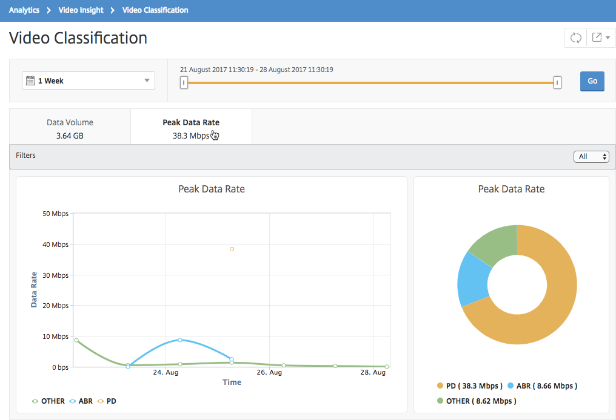616x420 pixels.
Task: Click the ABR peak point near 24. Aug
Action: pos(180,340)
